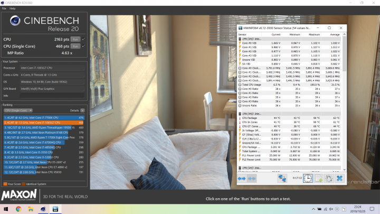
Task: Open the File menu in Cinebench
Action: pyautogui.click(x=4, y=8)
